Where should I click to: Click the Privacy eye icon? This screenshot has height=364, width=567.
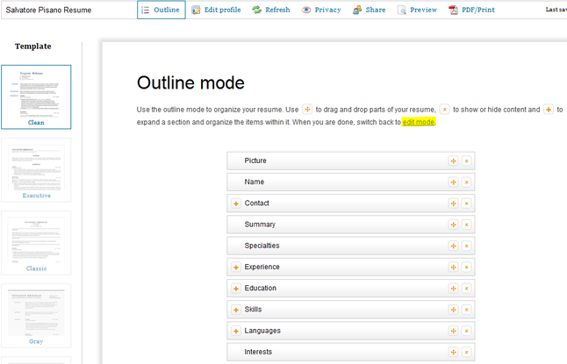pos(306,11)
